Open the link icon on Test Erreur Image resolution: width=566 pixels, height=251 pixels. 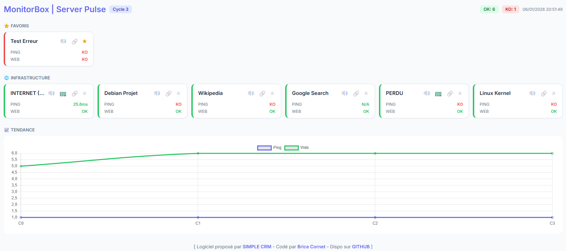(x=75, y=41)
